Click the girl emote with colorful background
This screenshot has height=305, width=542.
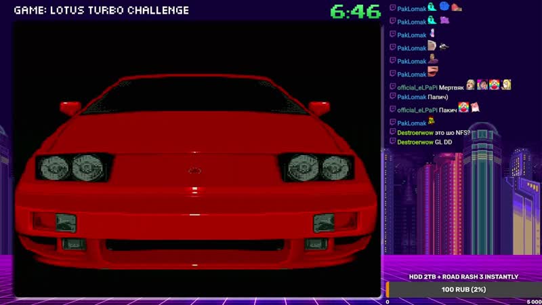482,85
